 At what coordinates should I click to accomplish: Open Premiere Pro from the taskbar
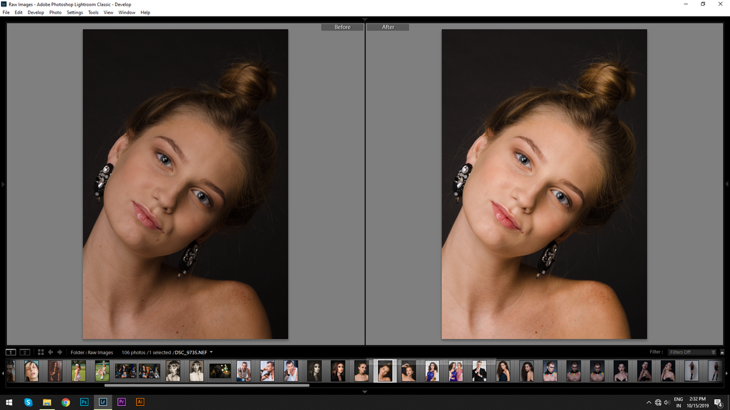click(121, 402)
